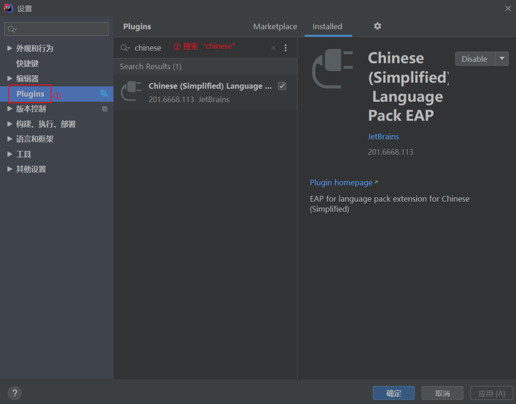Click the plugin search magnifier icon

click(x=125, y=48)
